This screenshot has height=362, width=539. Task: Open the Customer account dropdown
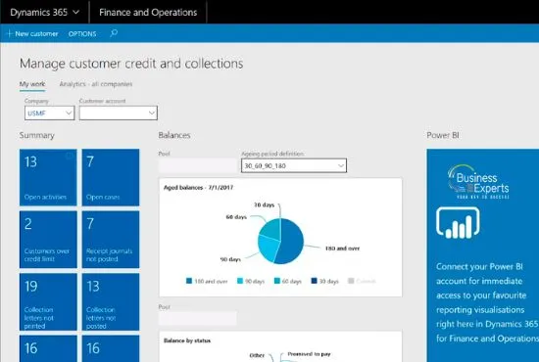[119, 113]
